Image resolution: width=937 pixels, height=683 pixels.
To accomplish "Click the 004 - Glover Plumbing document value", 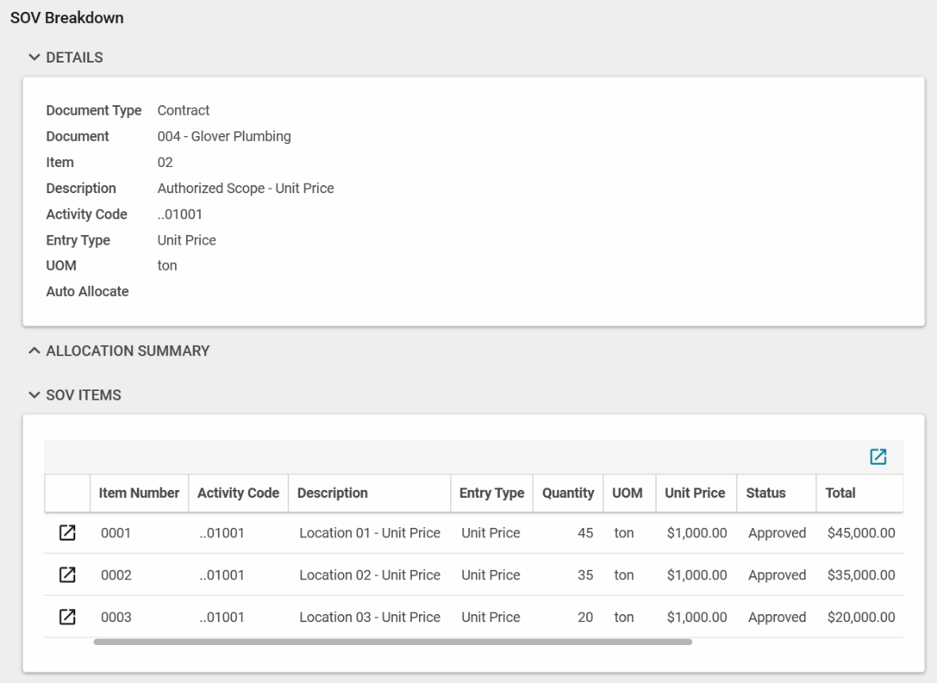I will [x=224, y=136].
